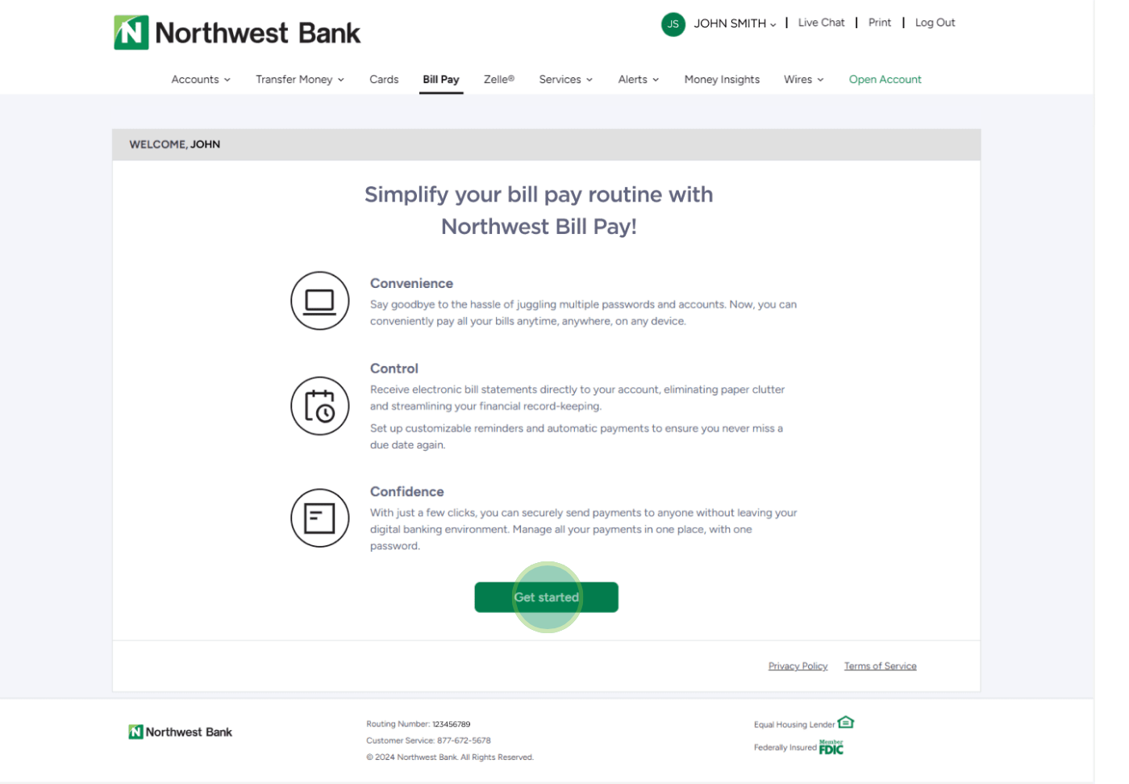Open the Accounts dropdown menu

click(x=201, y=79)
